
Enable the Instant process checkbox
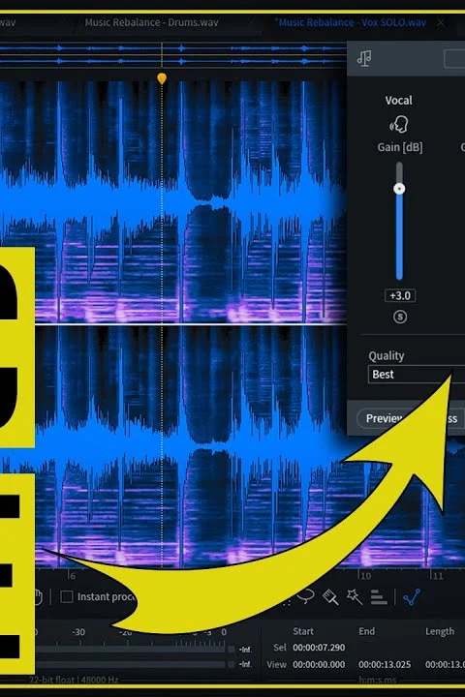pyautogui.click(x=67, y=596)
